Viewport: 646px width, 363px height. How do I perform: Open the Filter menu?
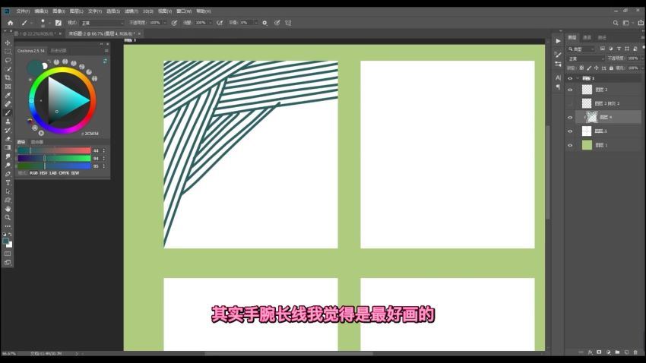(x=131, y=11)
